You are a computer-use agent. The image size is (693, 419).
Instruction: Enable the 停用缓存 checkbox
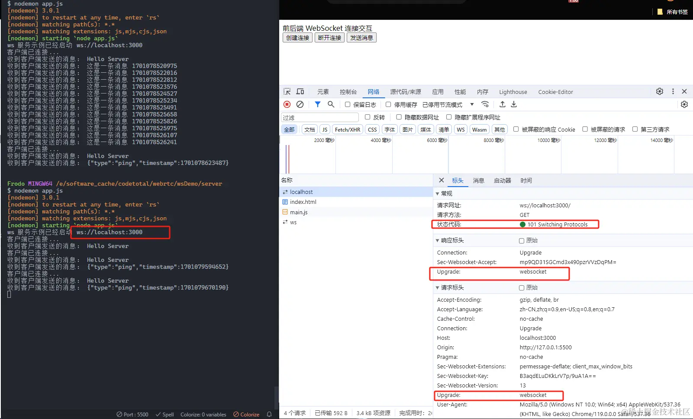point(388,104)
